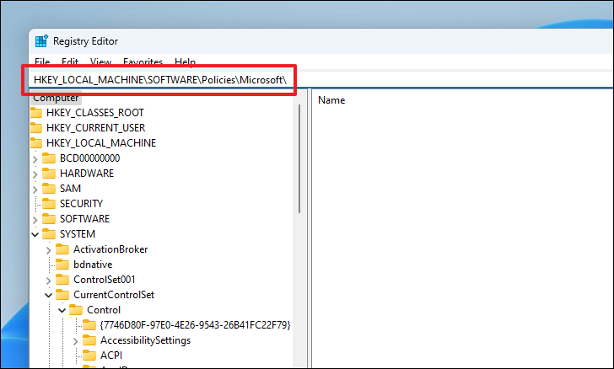Expand the ActivationBroker key

pos(49,250)
